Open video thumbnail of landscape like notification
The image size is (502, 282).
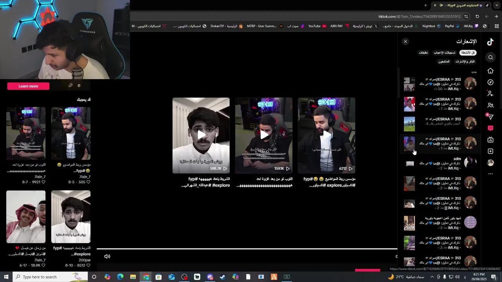click(409, 124)
